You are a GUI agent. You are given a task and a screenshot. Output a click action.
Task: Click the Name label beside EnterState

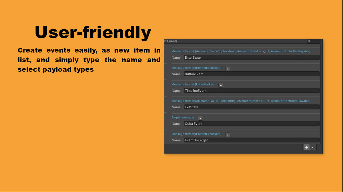tap(177, 57)
